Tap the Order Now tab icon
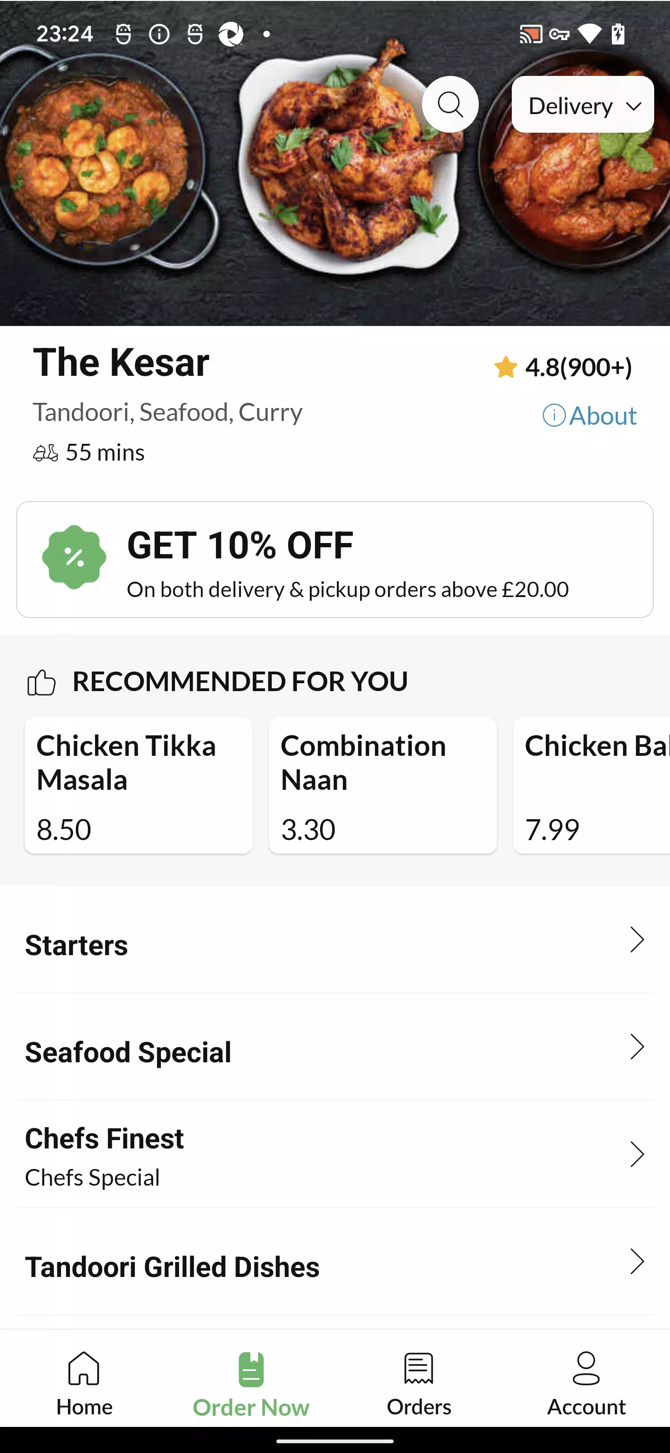Screen dimensions: 670x1453 coord(251,1370)
